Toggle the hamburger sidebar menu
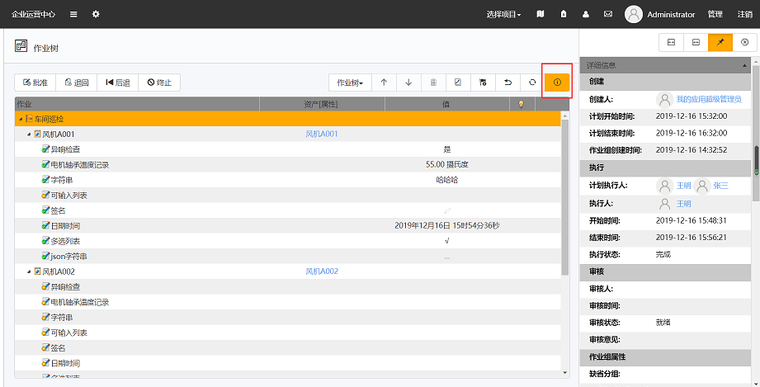 pyautogui.click(x=73, y=14)
